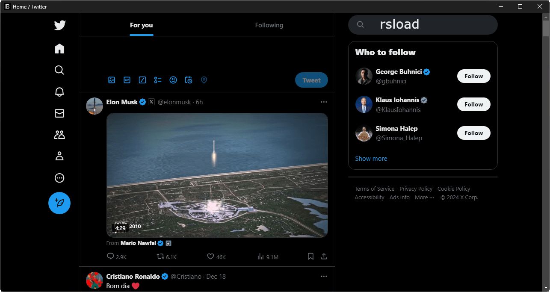The height and width of the screenshot is (292, 550).
Task: Add media image icon to tweet
Action: click(112, 80)
